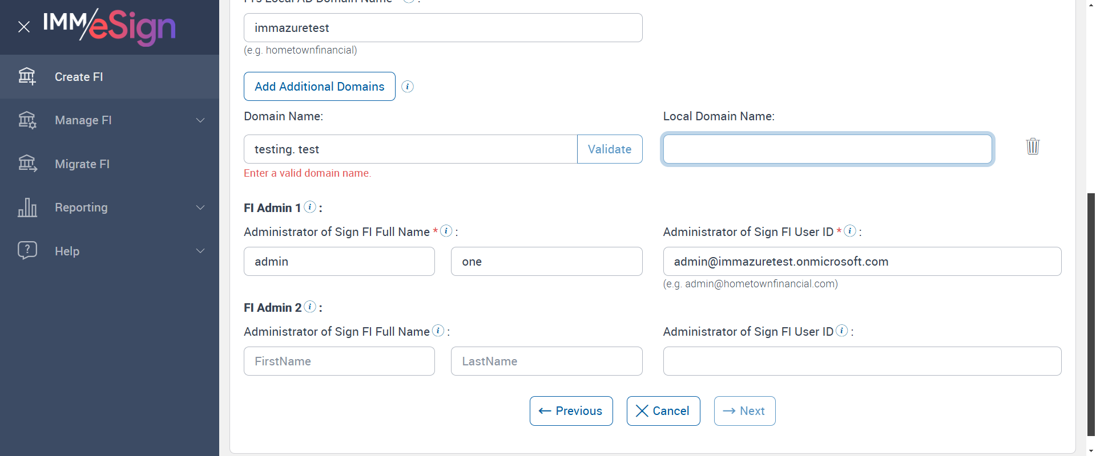Click the FI Admin 2 info icon
The image size is (1096, 456).
[x=310, y=307]
